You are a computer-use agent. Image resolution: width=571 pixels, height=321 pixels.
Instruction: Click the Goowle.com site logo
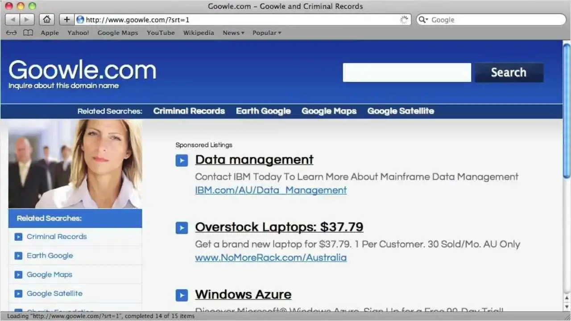coord(83,70)
